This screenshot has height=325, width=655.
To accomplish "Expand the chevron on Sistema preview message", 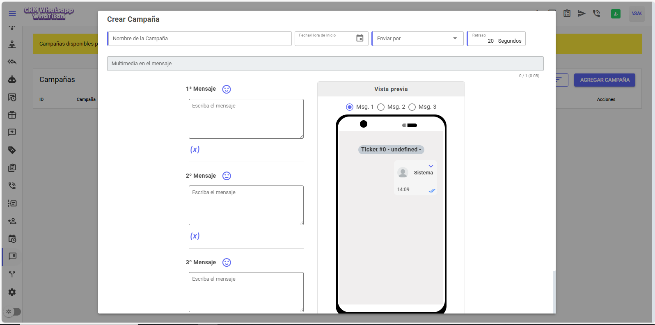I will click(431, 166).
